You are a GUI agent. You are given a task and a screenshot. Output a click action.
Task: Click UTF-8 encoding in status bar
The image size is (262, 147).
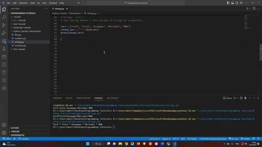tap(176, 139)
